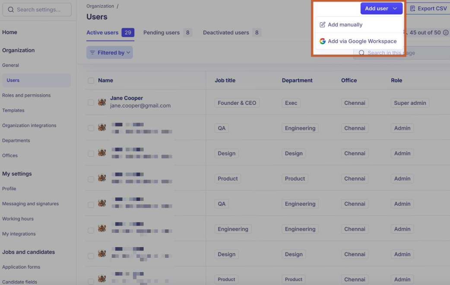Image resolution: width=450 pixels, height=285 pixels.
Task: Go to Organization integrations settings
Action: (29, 125)
